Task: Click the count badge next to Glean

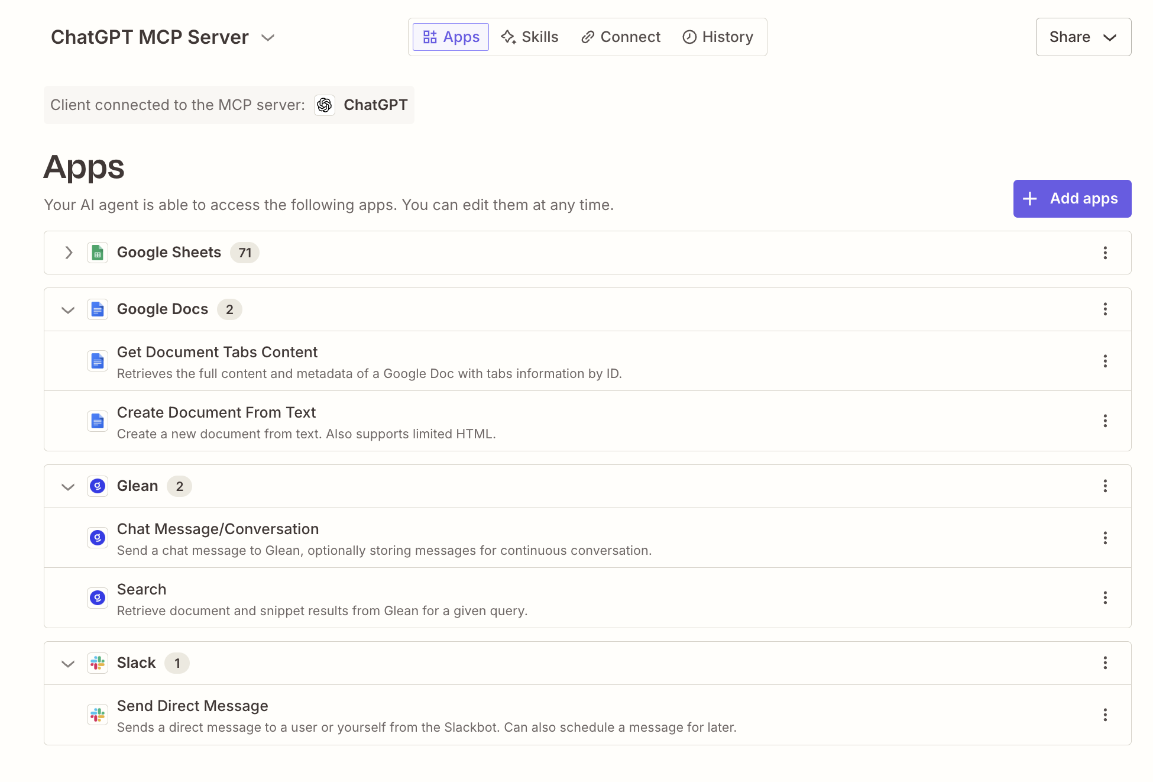Action: (180, 487)
